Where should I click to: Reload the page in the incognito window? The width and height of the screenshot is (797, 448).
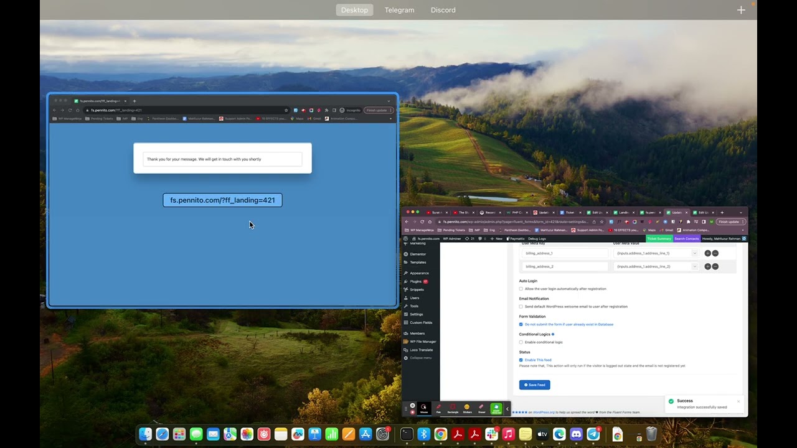pos(70,110)
